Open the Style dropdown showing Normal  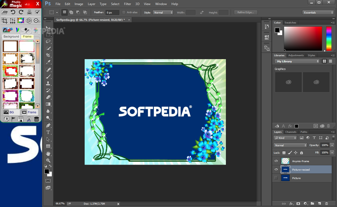click(x=163, y=12)
